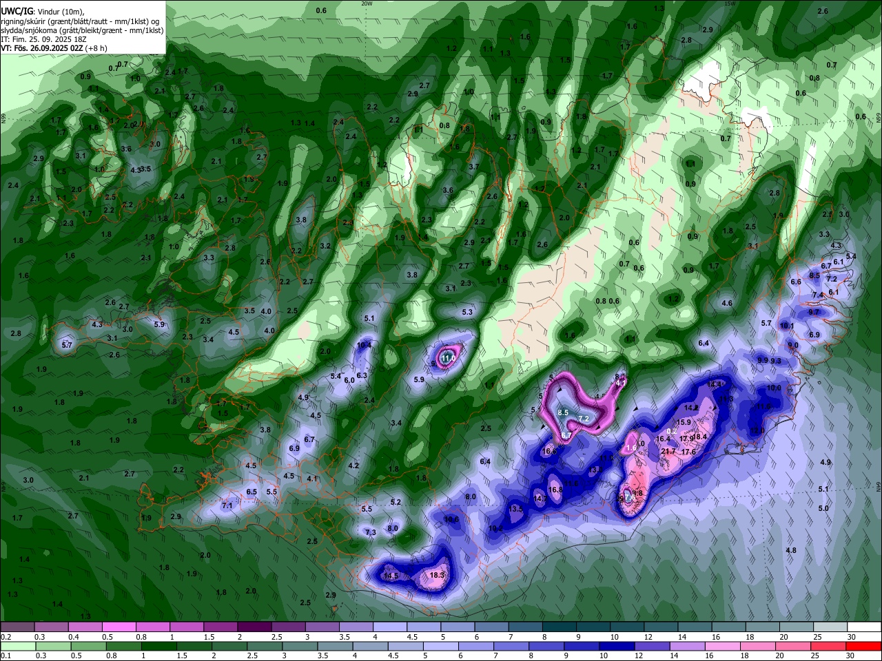
Task: Click the 5.2 precipitation value
Action: pos(396,503)
